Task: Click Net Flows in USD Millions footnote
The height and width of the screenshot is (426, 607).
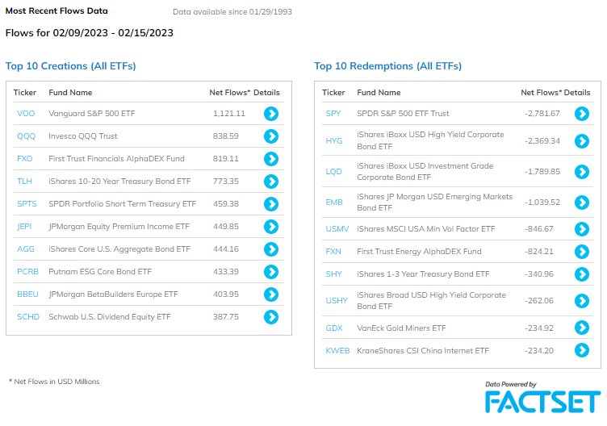Action: coord(54,382)
